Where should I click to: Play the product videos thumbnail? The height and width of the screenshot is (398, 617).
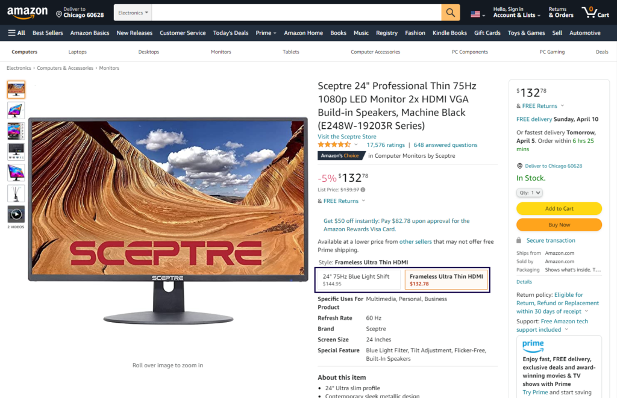click(x=16, y=214)
